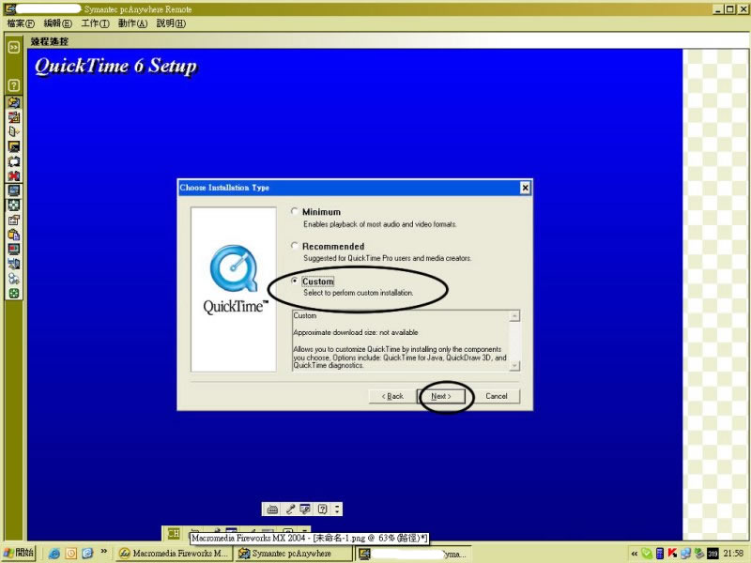Click the microphone icon on the floating language bar
The image size is (751, 563).
(x=290, y=509)
